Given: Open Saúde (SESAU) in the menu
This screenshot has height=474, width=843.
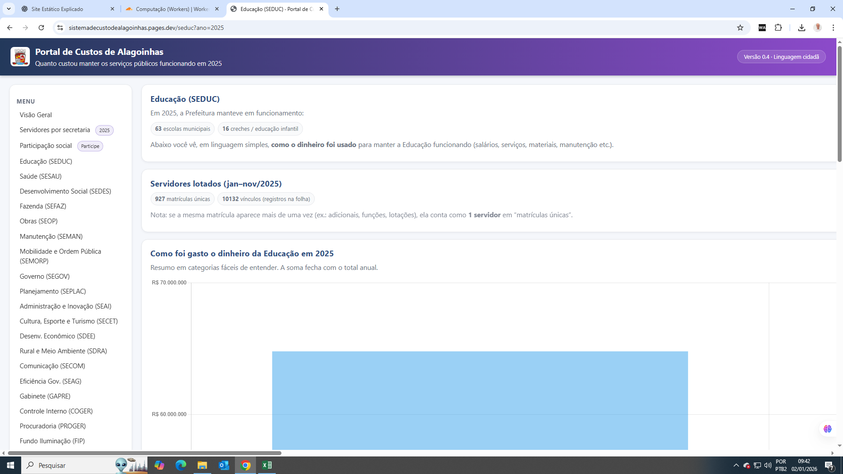Looking at the screenshot, I should point(40,176).
